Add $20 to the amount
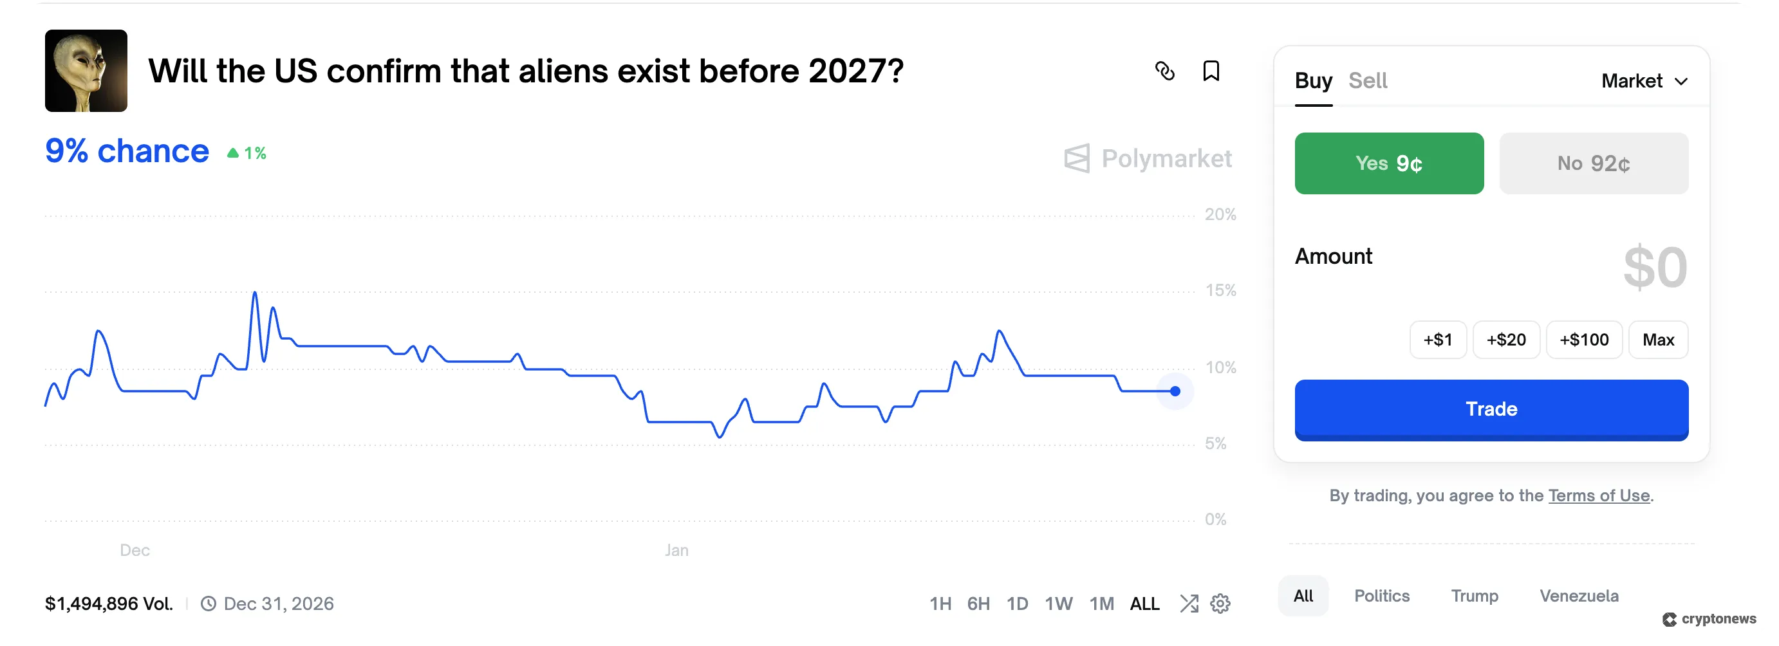Image resolution: width=1779 pixels, height=646 pixels. coord(1506,340)
